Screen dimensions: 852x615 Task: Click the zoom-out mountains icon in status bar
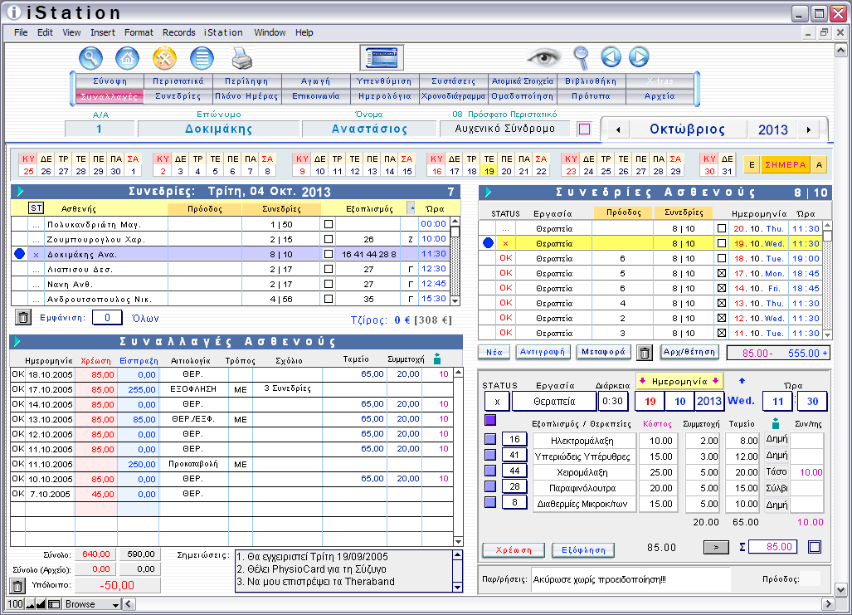pyautogui.click(x=31, y=604)
